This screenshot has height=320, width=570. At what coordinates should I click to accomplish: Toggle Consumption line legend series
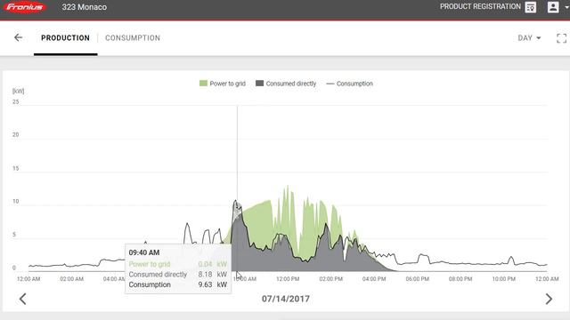tap(349, 84)
